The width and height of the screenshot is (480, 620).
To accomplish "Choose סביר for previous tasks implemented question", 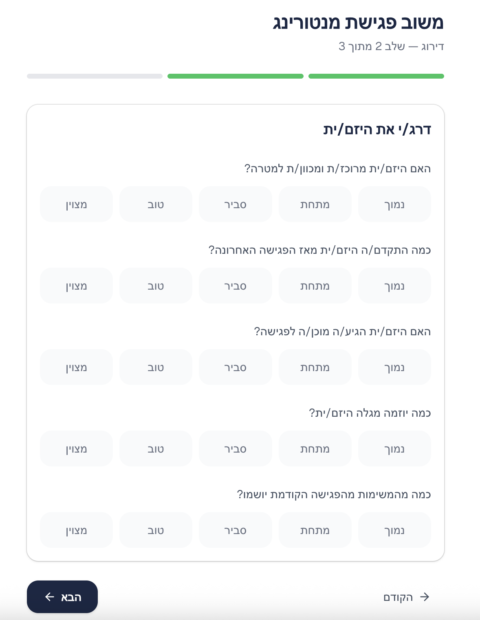I will pyautogui.click(x=235, y=530).
